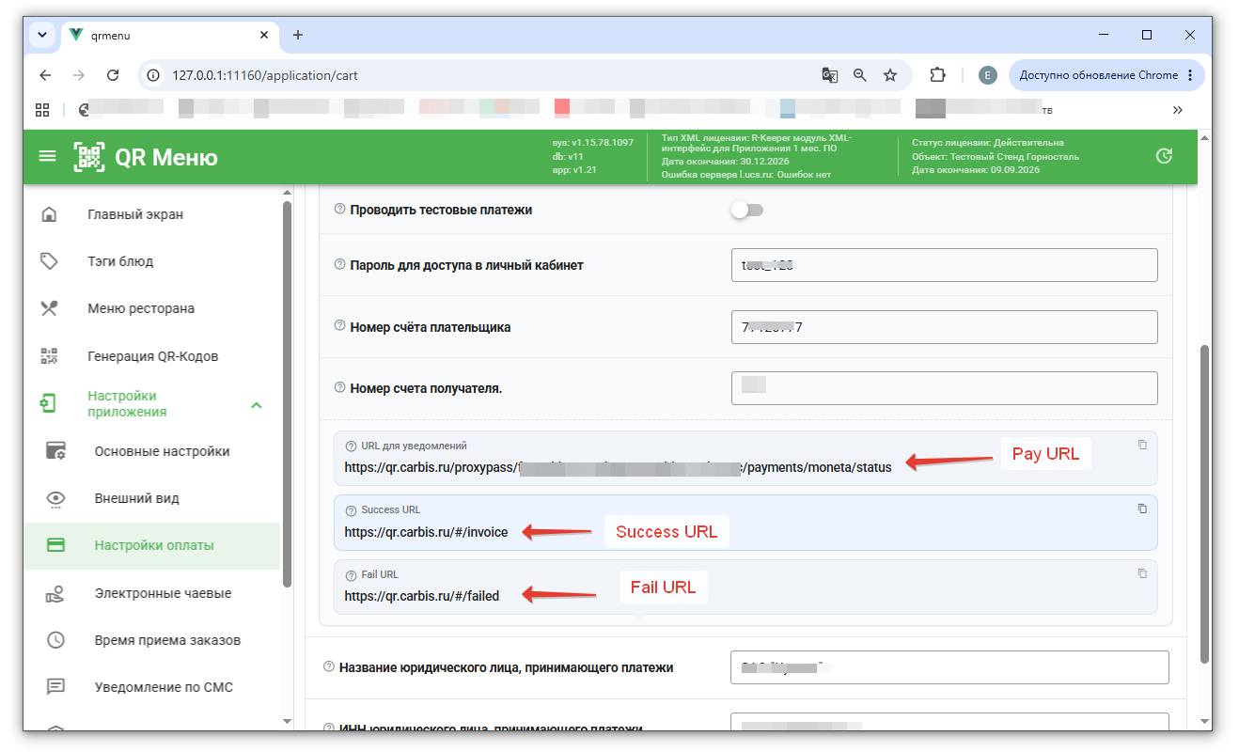Open the tab search dropdown arrow in Chrome
Viewport: 1239px width, 752px height.
42,35
